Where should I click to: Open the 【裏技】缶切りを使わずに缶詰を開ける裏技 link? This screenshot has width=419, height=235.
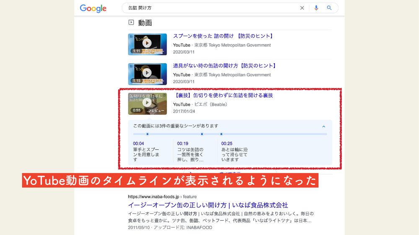(223, 95)
